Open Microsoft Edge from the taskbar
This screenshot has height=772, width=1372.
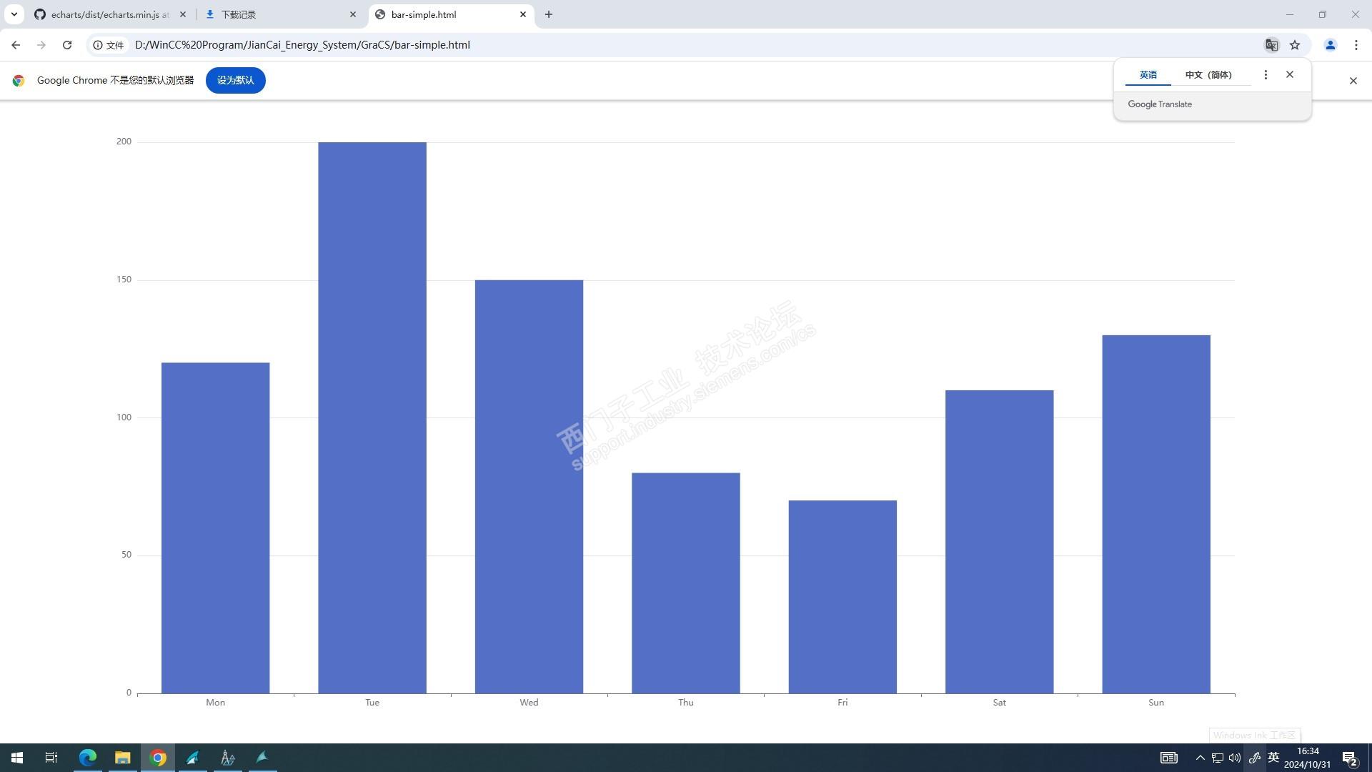[x=88, y=758]
